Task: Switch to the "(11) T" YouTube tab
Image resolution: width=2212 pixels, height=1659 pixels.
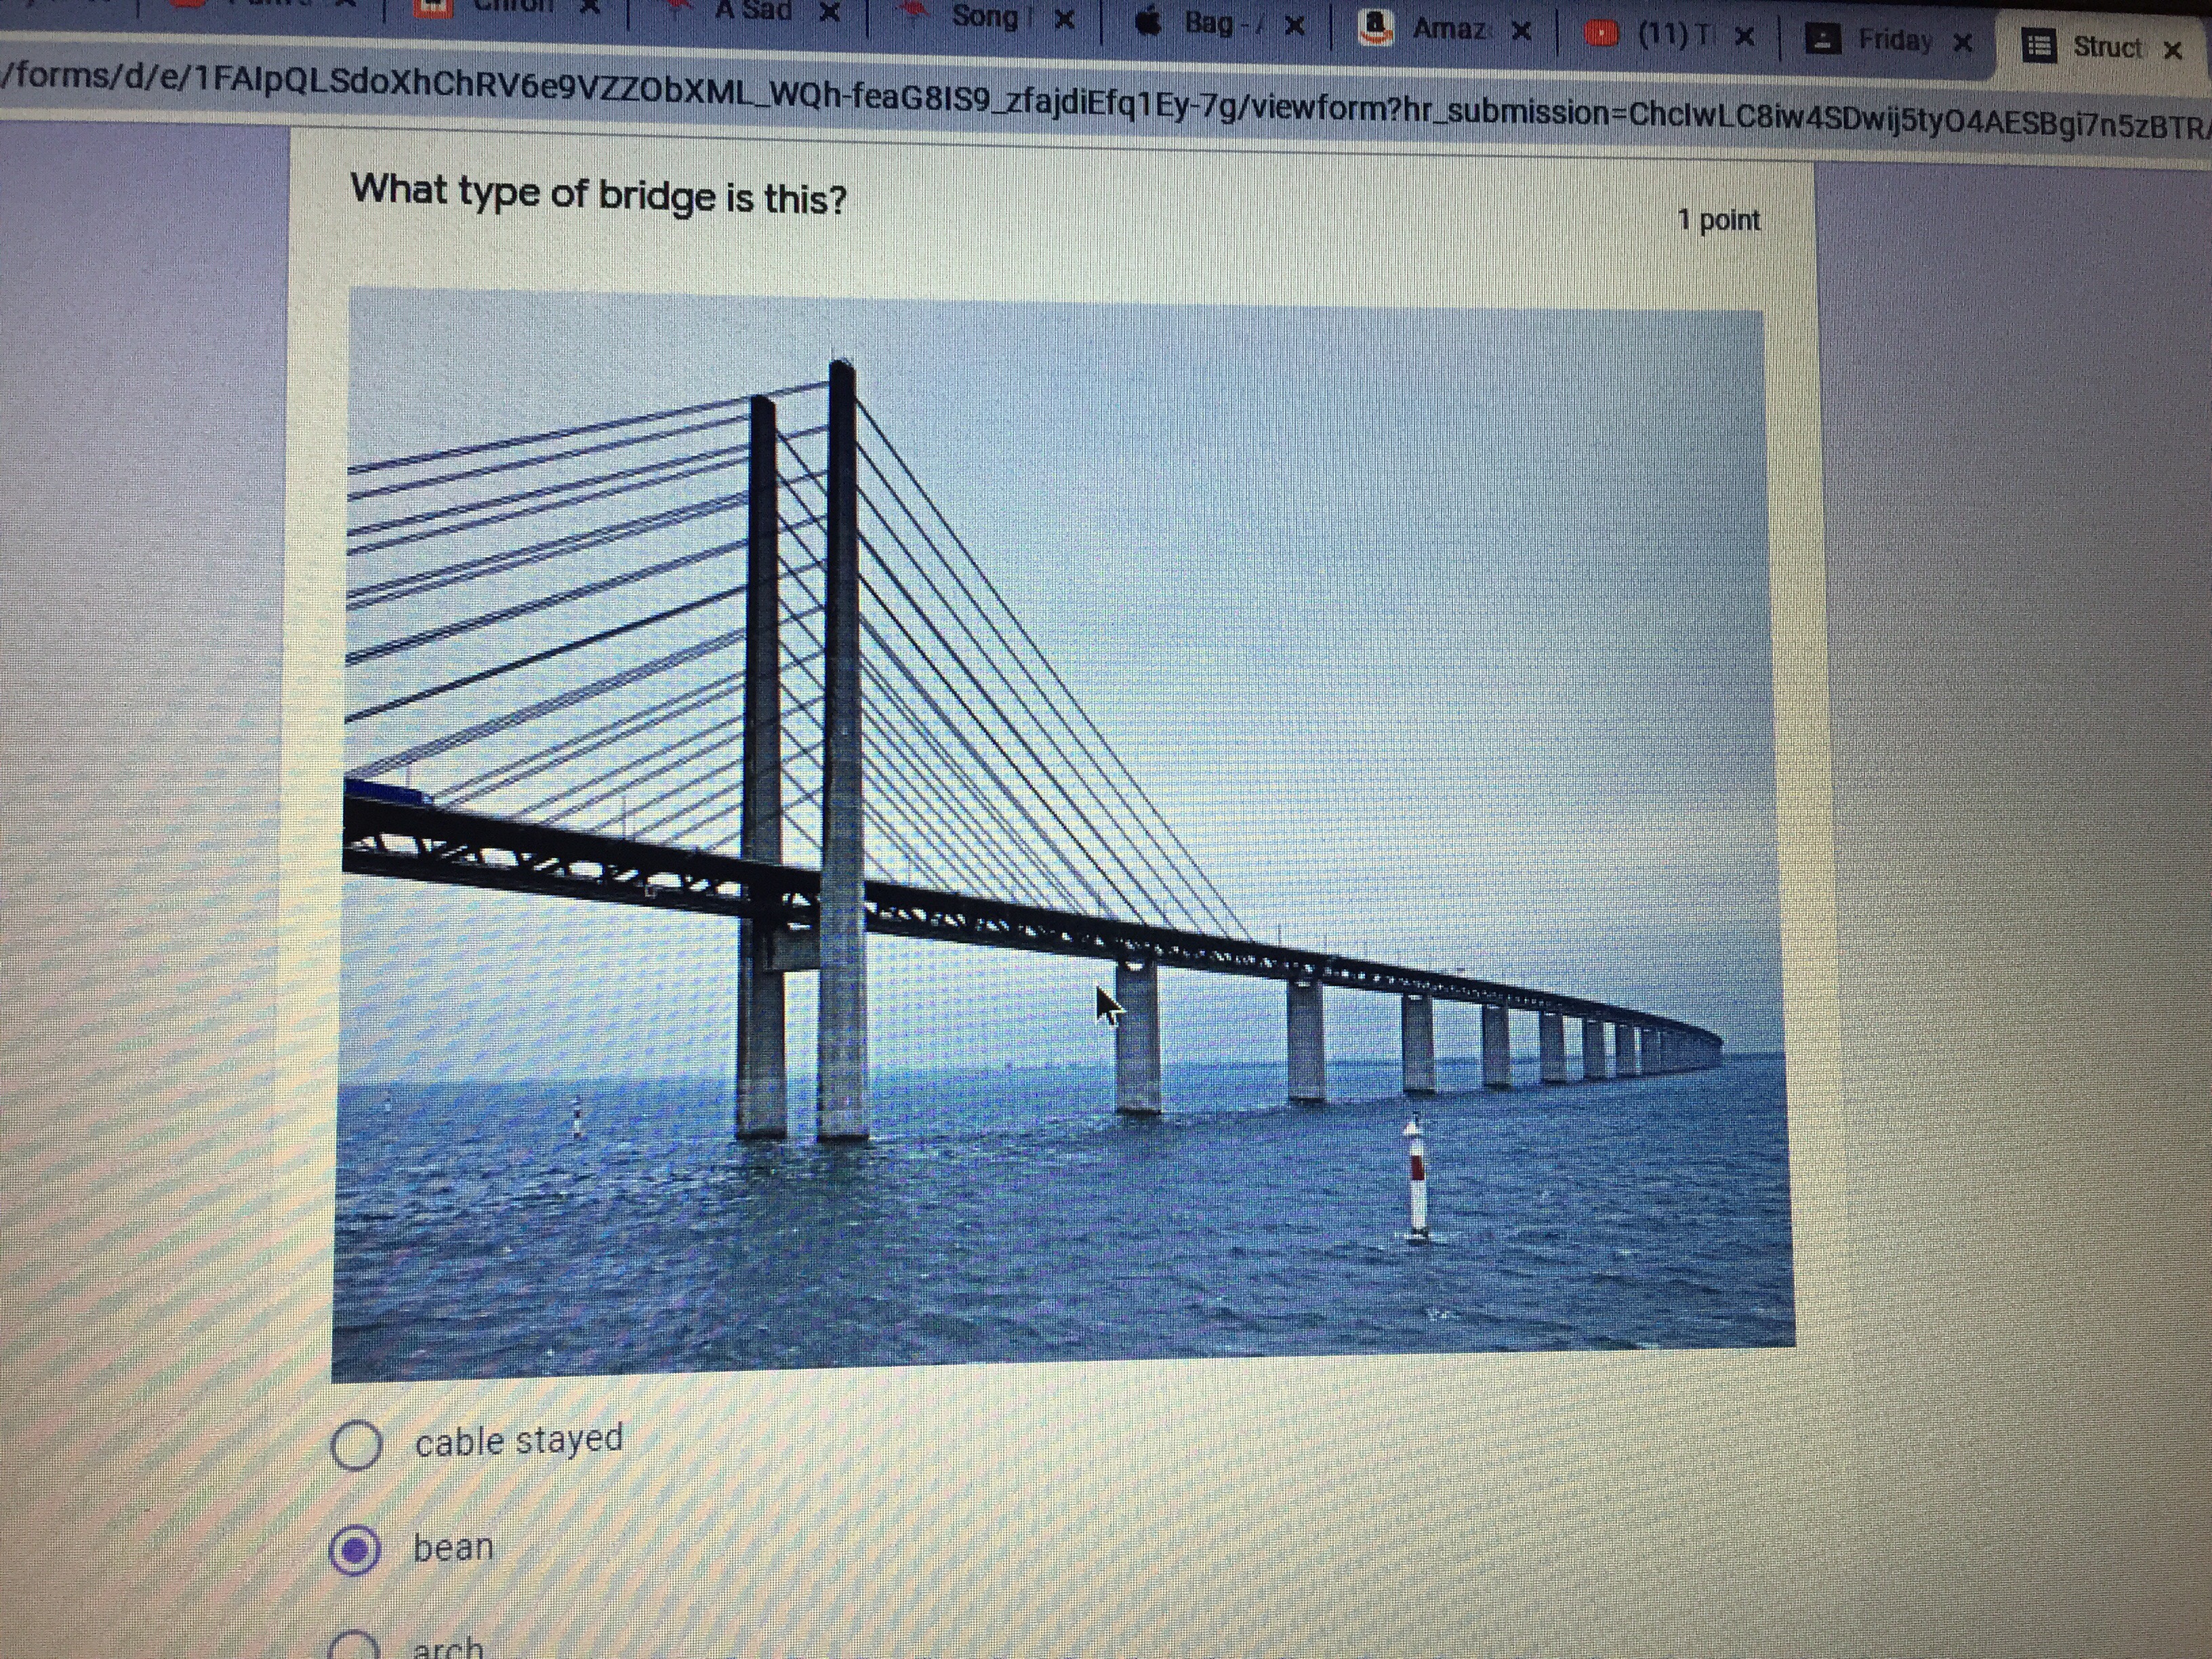Action: point(1670,35)
